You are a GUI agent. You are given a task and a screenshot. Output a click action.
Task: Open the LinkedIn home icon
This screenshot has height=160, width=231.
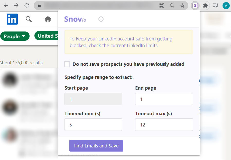pos(48,19)
